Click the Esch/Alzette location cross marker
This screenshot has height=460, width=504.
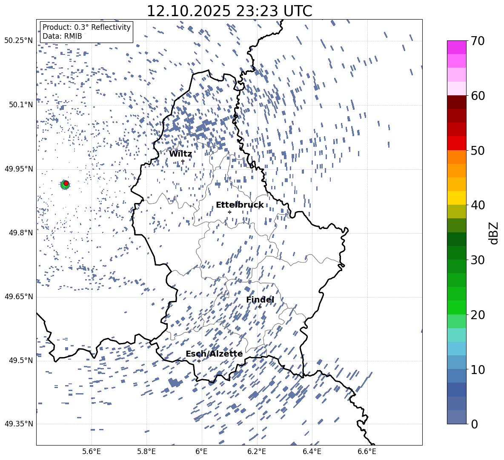tap(199, 361)
